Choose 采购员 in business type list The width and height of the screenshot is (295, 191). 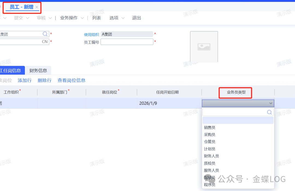tap(210, 135)
